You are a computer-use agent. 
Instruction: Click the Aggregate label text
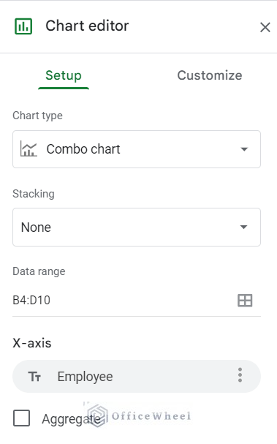71,419
